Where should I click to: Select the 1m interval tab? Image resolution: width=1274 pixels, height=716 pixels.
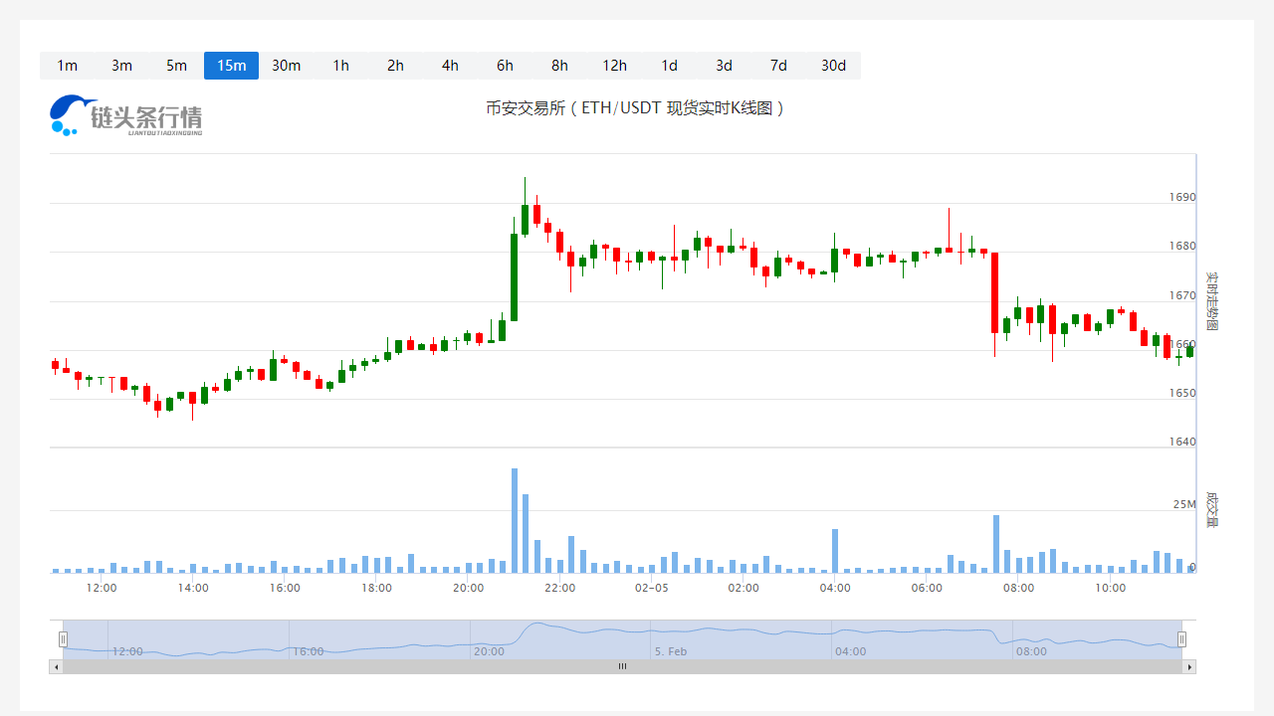[67, 66]
